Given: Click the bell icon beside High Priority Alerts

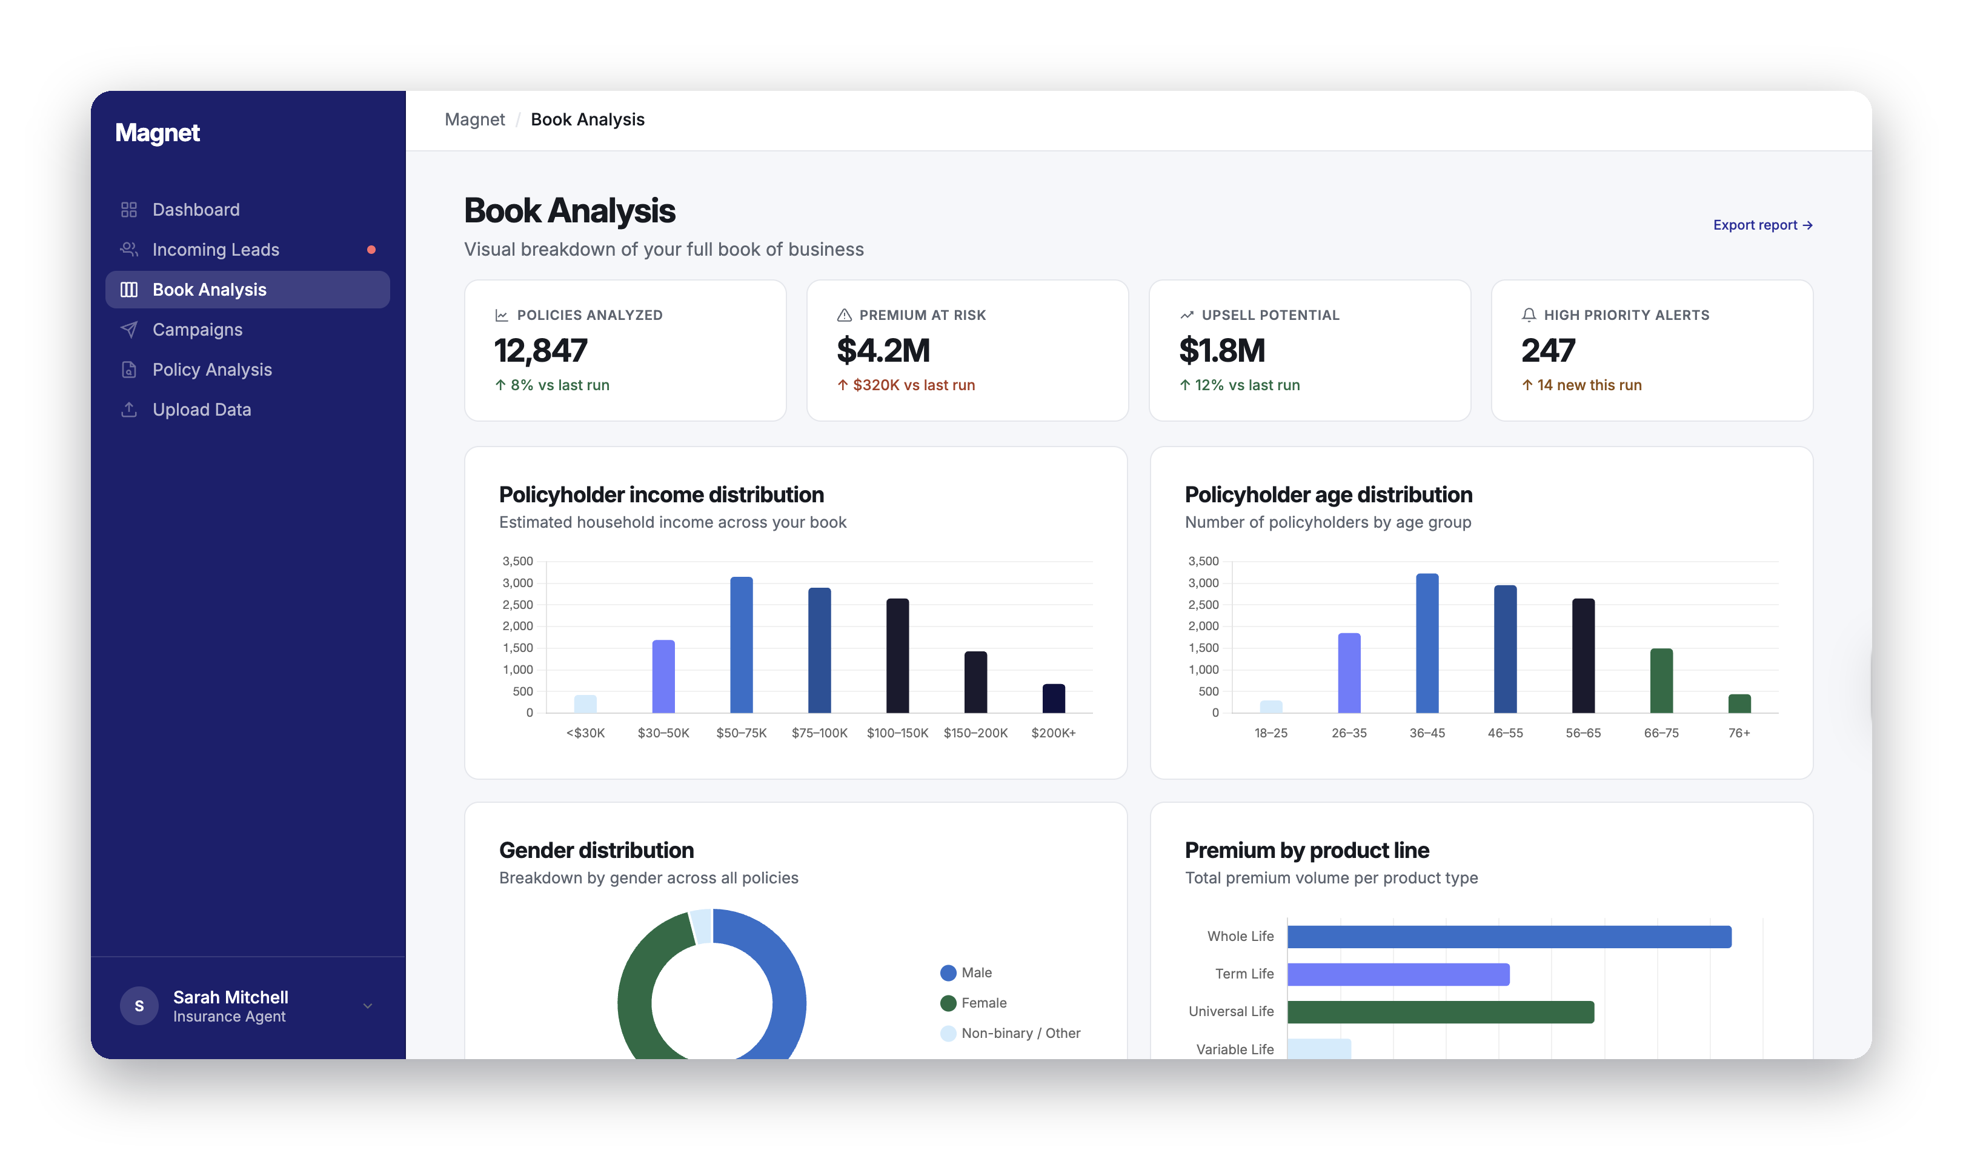Looking at the screenshot, I should point(1529,316).
